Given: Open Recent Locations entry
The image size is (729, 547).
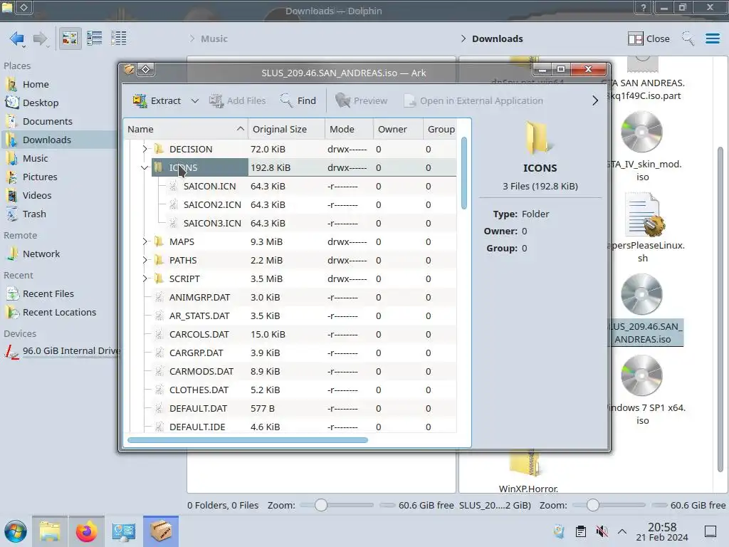Looking at the screenshot, I should (60, 313).
